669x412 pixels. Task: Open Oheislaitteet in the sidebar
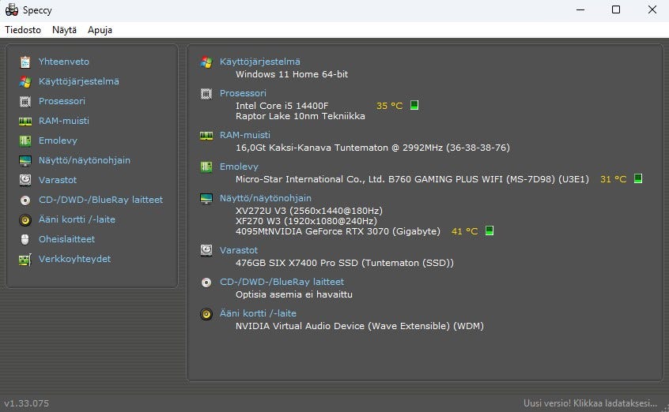pos(66,239)
